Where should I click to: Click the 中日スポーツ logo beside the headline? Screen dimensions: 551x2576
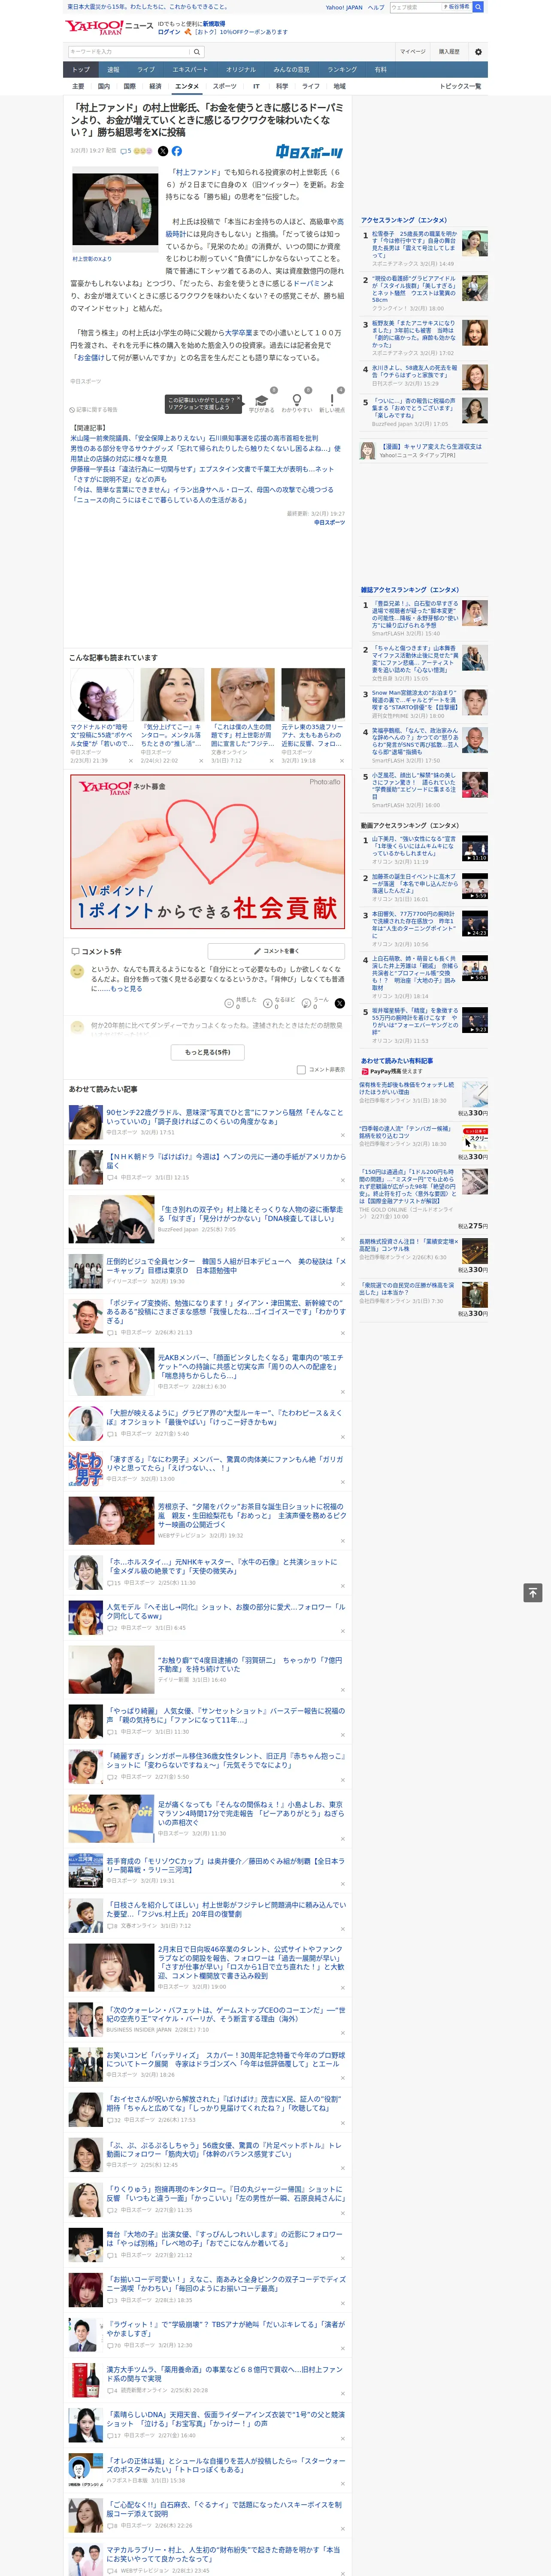click(310, 152)
